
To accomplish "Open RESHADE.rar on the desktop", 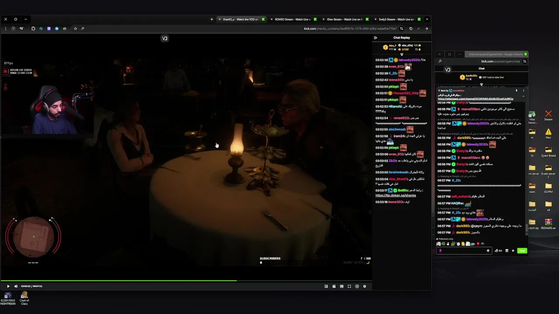I will [548, 224].
